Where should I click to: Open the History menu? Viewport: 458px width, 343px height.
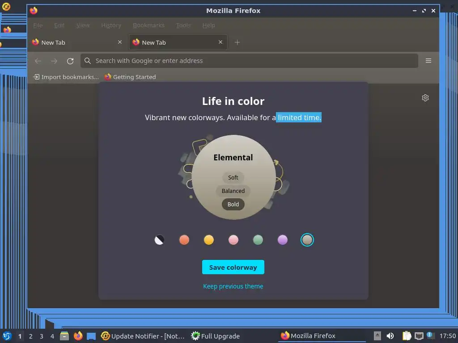click(x=111, y=25)
